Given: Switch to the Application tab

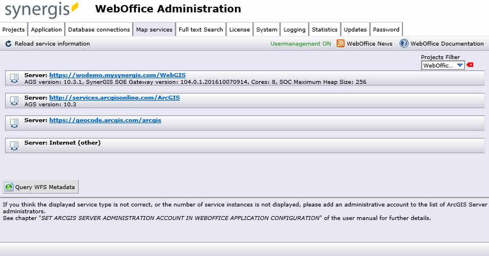Looking at the screenshot, I should (x=46, y=29).
